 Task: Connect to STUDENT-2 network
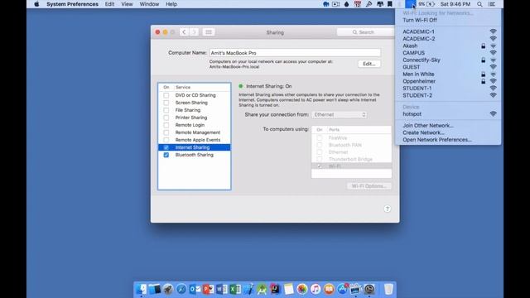[x=448, y=95]
